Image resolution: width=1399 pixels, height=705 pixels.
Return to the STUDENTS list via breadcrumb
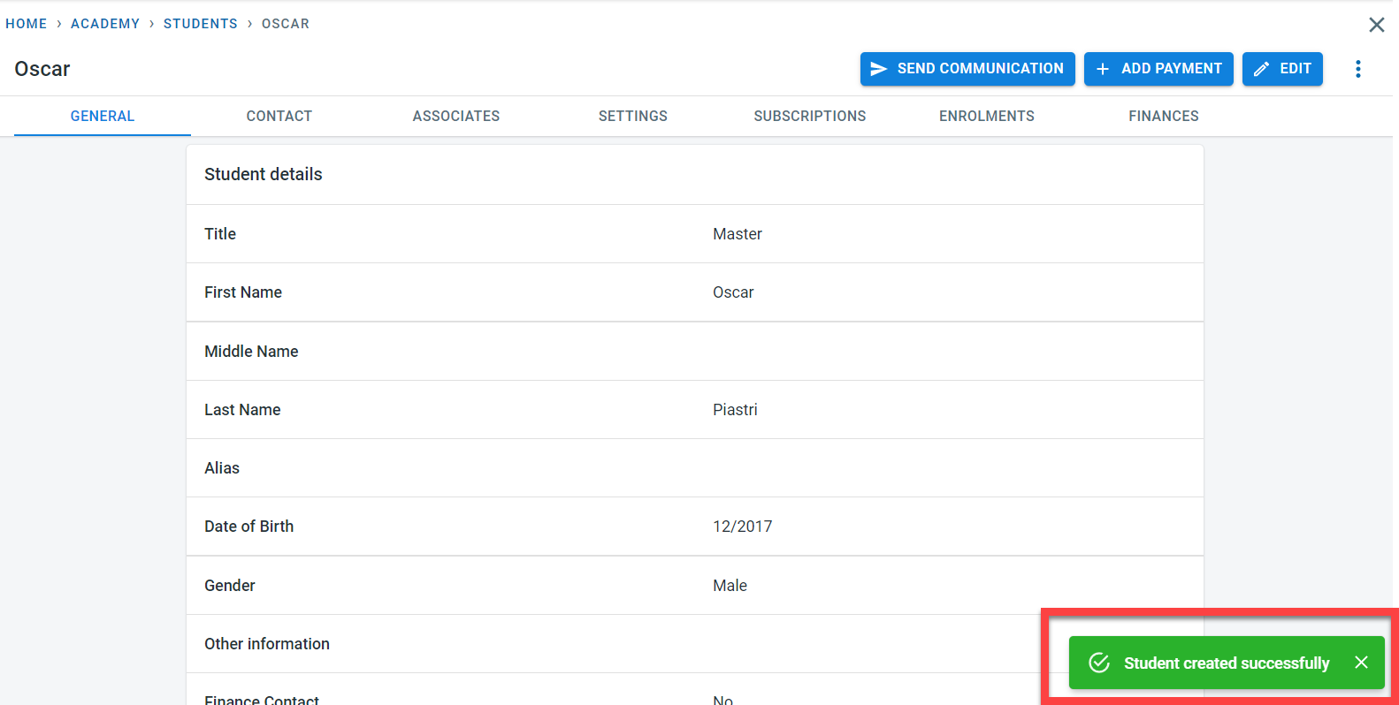[201, 24]
